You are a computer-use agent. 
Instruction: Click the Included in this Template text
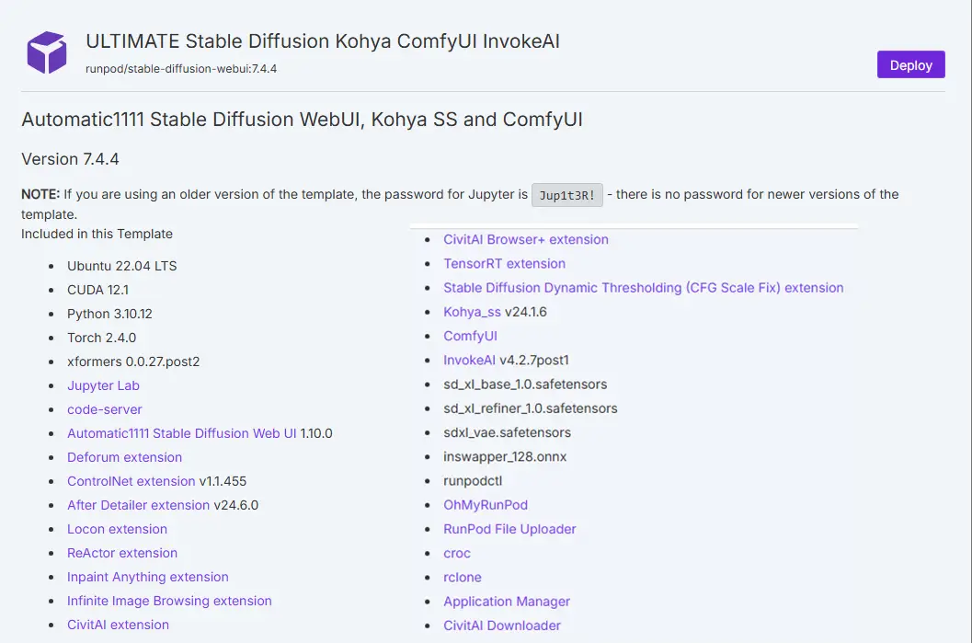tap(97, 234)
